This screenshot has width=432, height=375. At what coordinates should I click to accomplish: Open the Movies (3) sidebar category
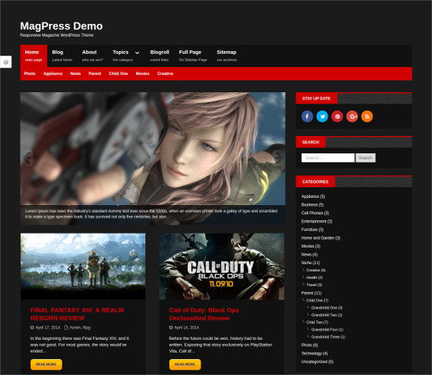coord(311,246)
